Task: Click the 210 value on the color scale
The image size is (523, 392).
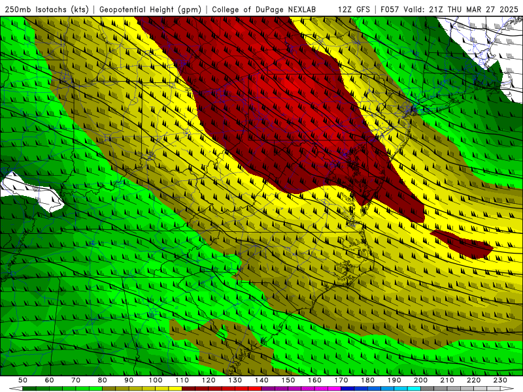Action: point(447,380)
